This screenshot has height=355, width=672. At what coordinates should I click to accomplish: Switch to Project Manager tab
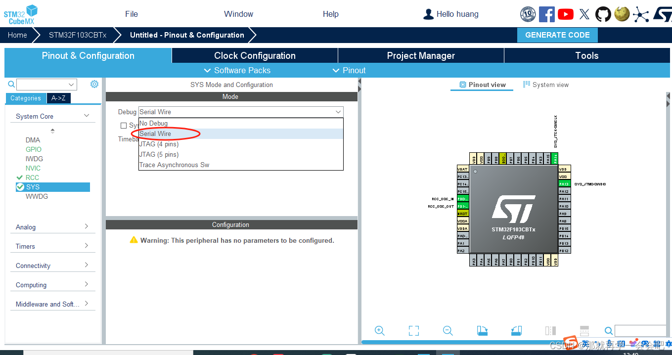[421, 55]
